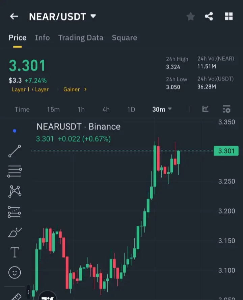Click the 24h High value 3.324
The width and height of the screenshot is (243, 300).
click(173, 67)
